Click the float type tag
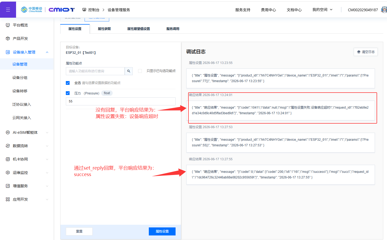The width and height of the screenshot is (387, 240). (107, 93)
